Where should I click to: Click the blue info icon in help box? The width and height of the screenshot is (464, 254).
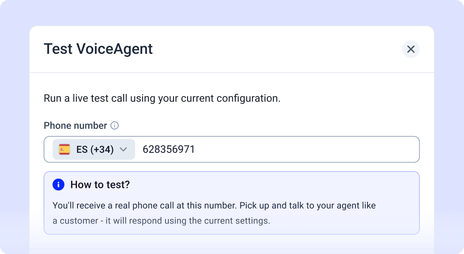click(58, 185)
